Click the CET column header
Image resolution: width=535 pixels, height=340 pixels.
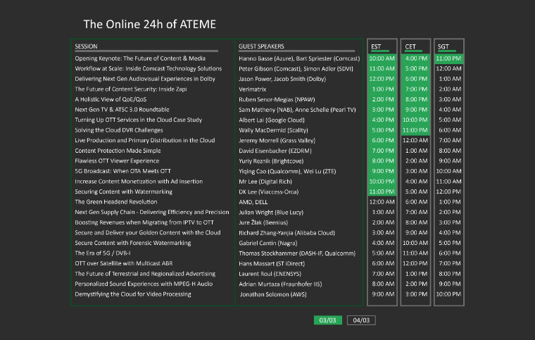(411, 47)
